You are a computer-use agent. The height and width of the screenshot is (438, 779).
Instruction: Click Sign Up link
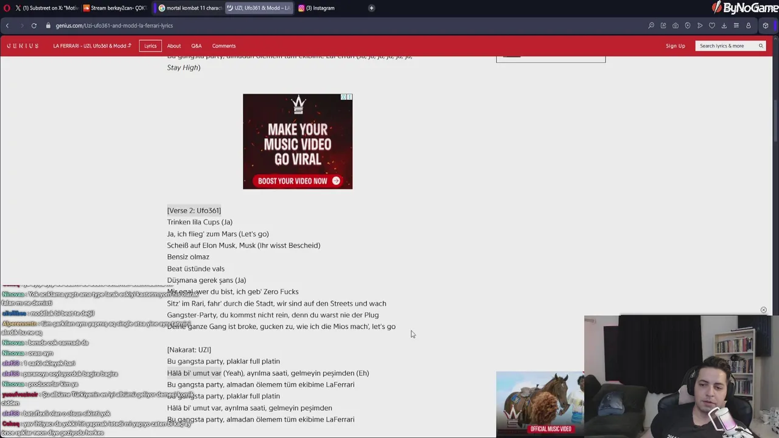pos(676,46)
